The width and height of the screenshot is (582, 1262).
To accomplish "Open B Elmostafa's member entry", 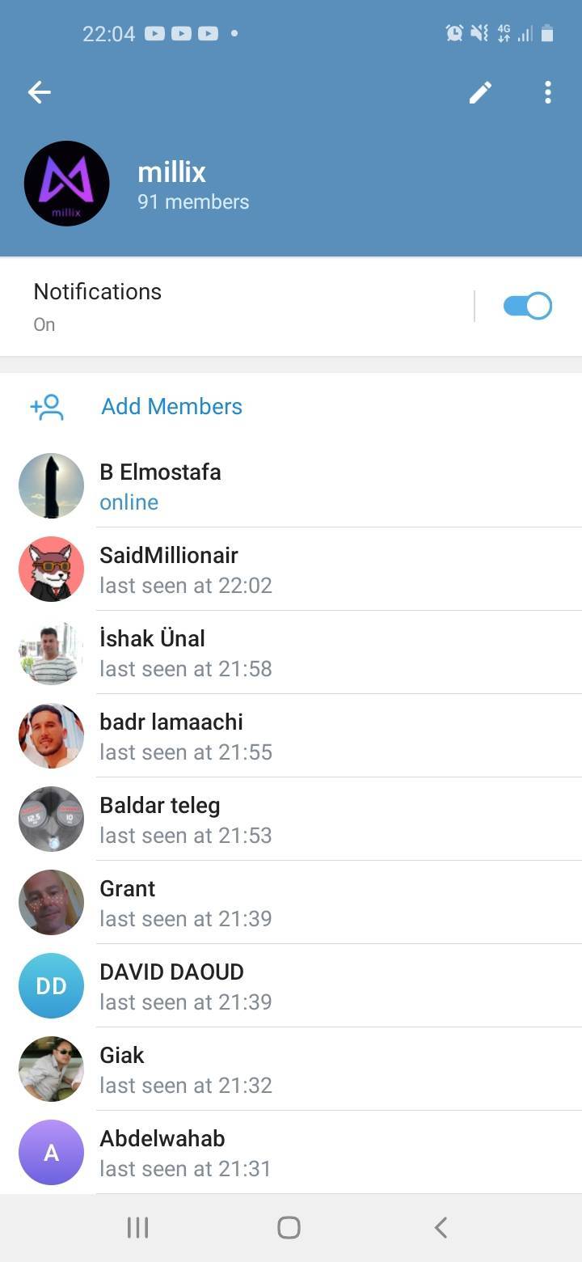I will click(291, 486).
